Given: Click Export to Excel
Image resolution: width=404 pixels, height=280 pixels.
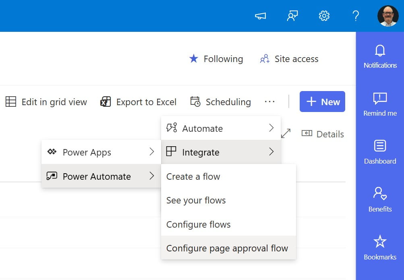Looking at the screenshot, I should pos(138,102).
